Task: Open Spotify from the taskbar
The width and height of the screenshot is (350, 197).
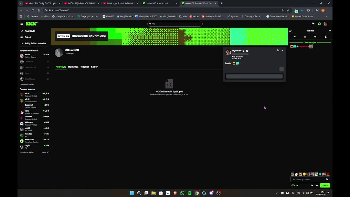Action: tap(189, 193)
